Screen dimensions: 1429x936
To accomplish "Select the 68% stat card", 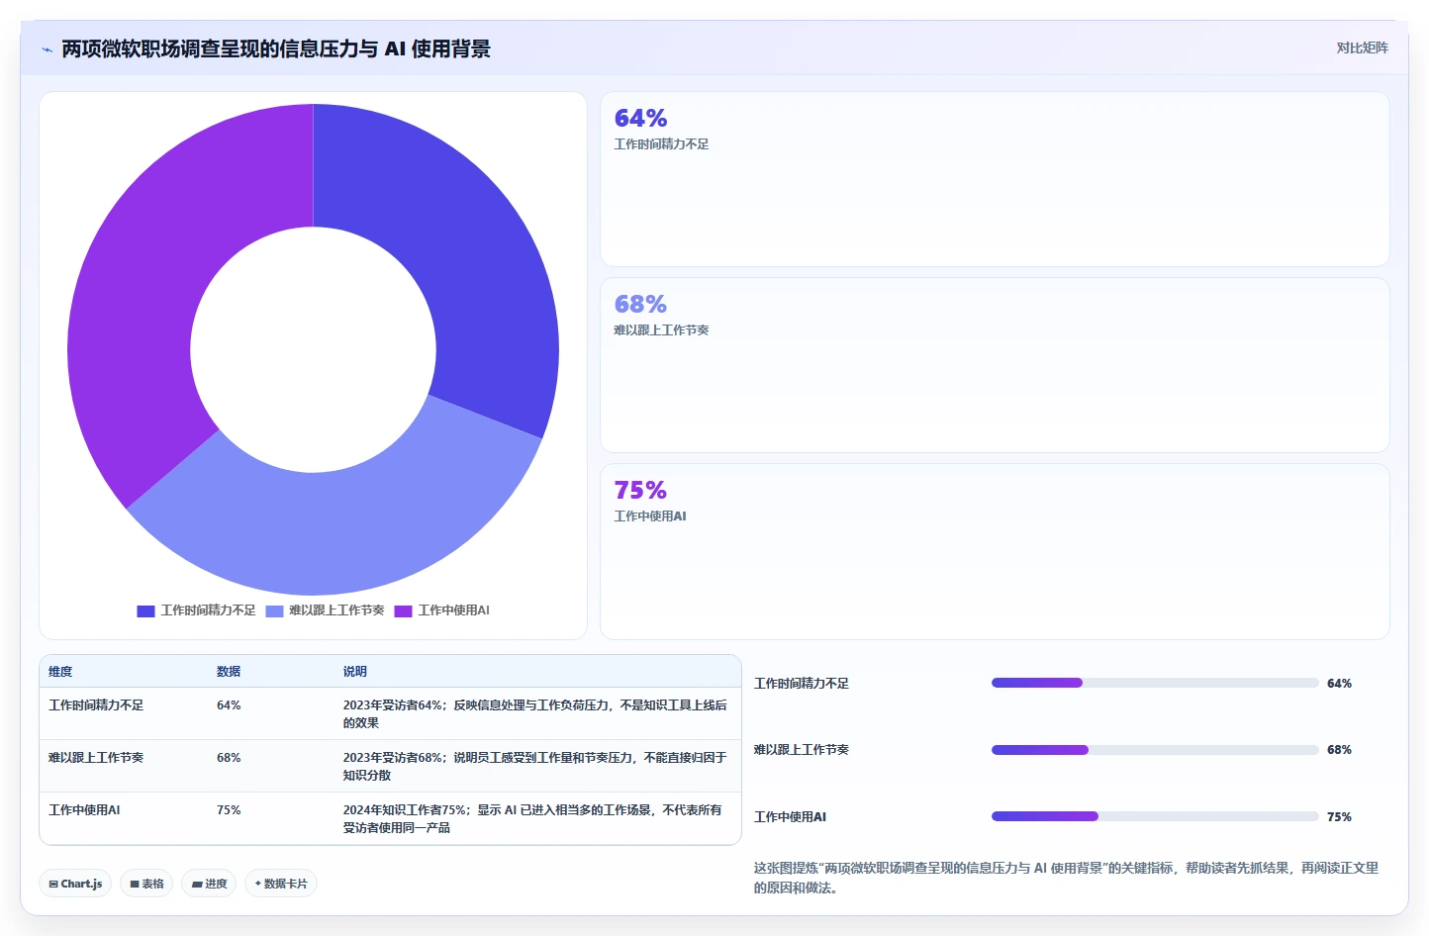I will [995, 365].
